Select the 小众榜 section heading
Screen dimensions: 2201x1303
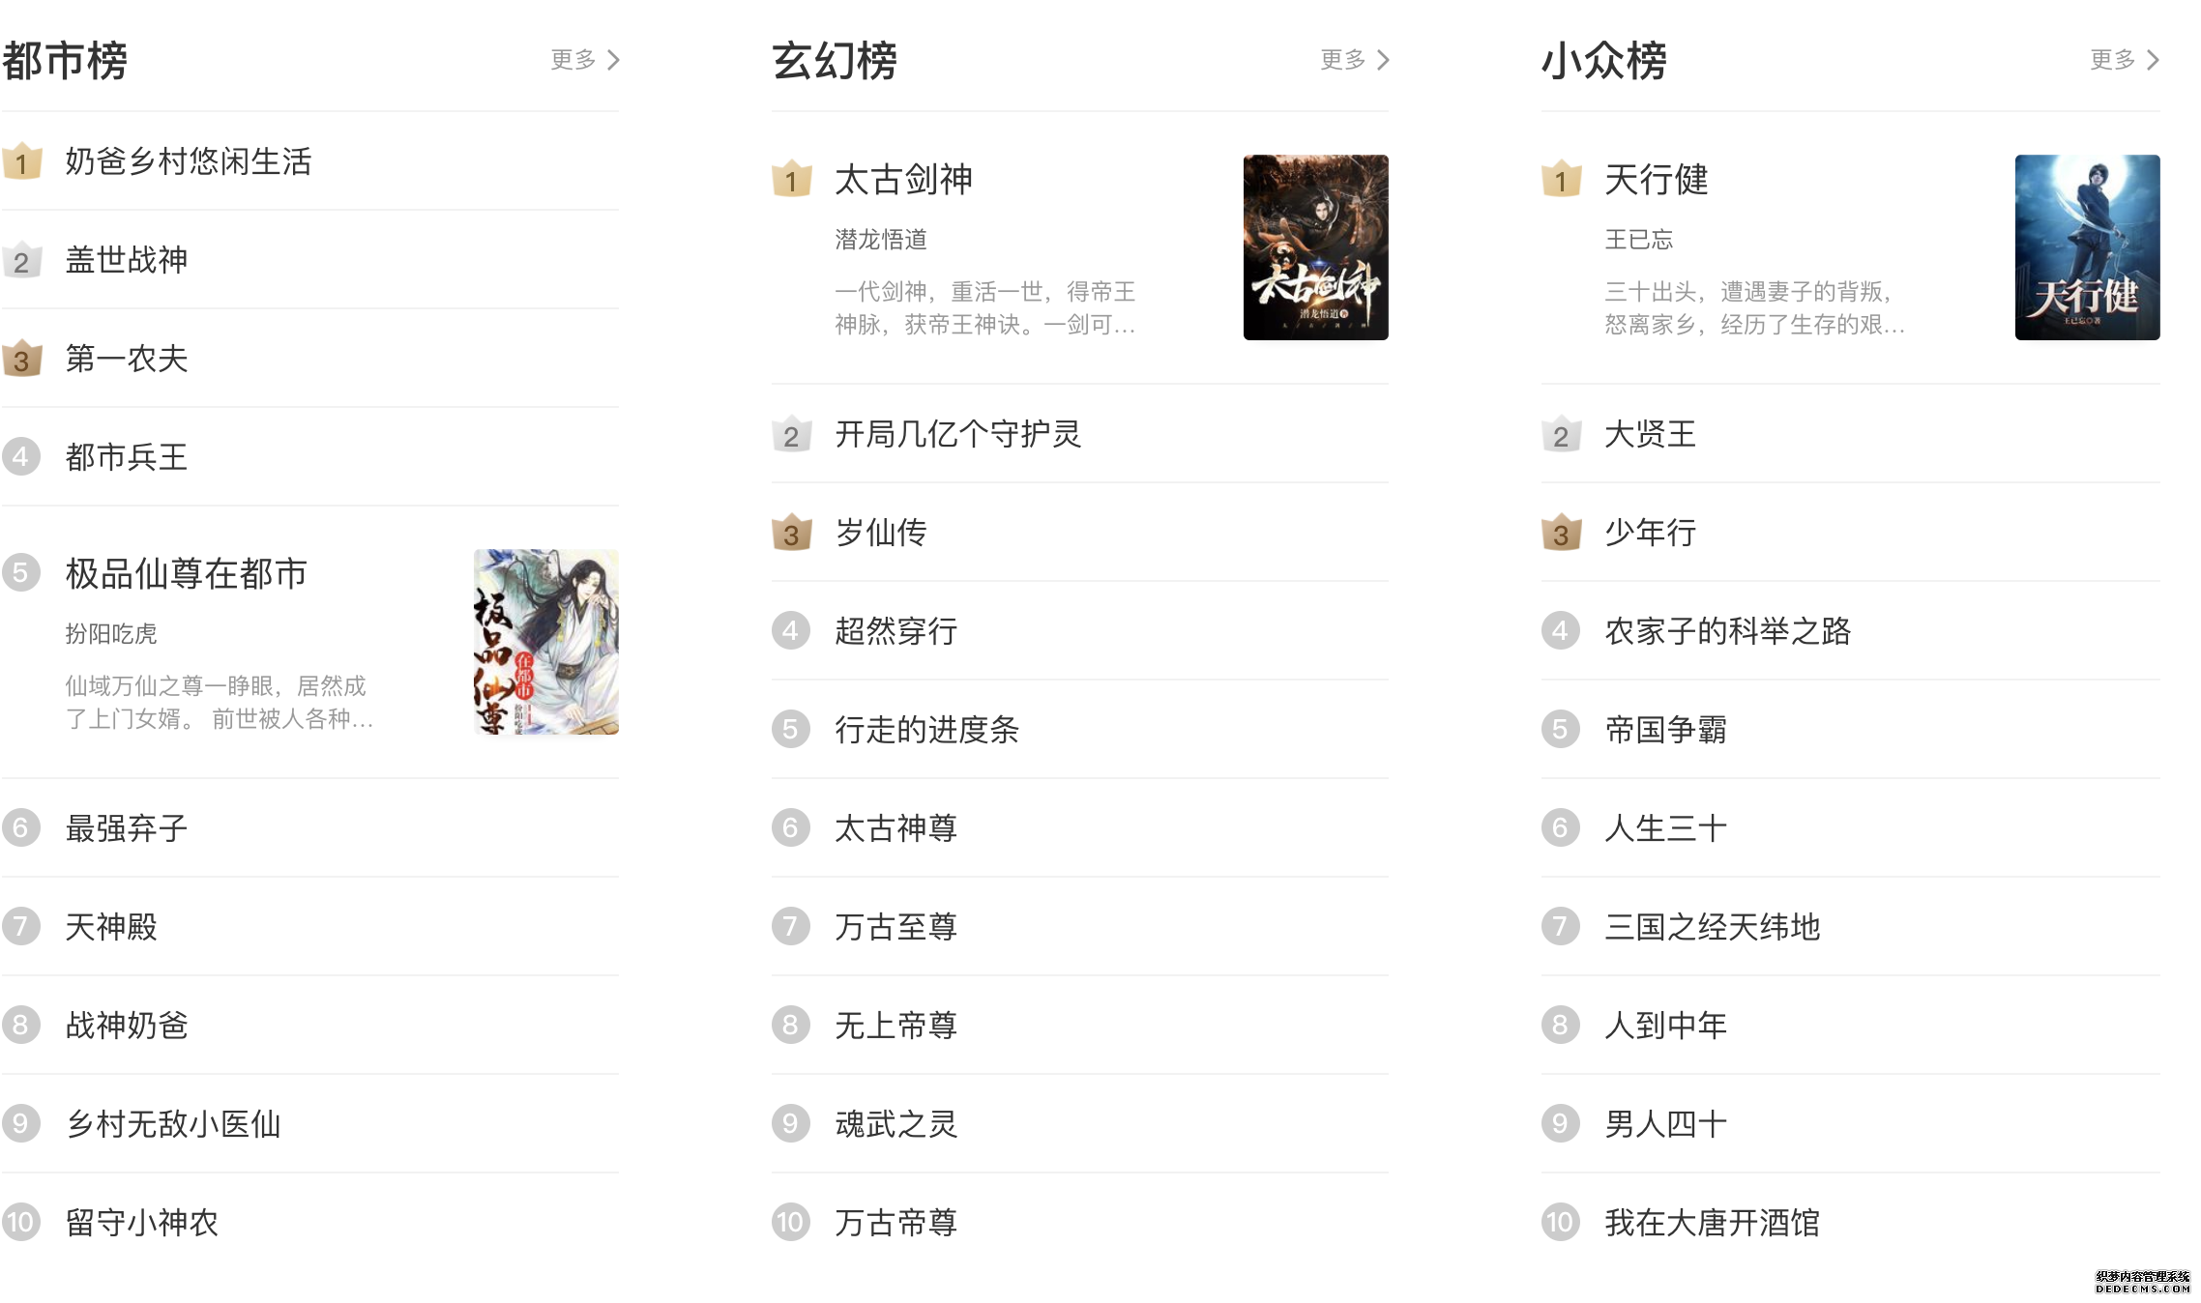click(x=1602, y=60)
